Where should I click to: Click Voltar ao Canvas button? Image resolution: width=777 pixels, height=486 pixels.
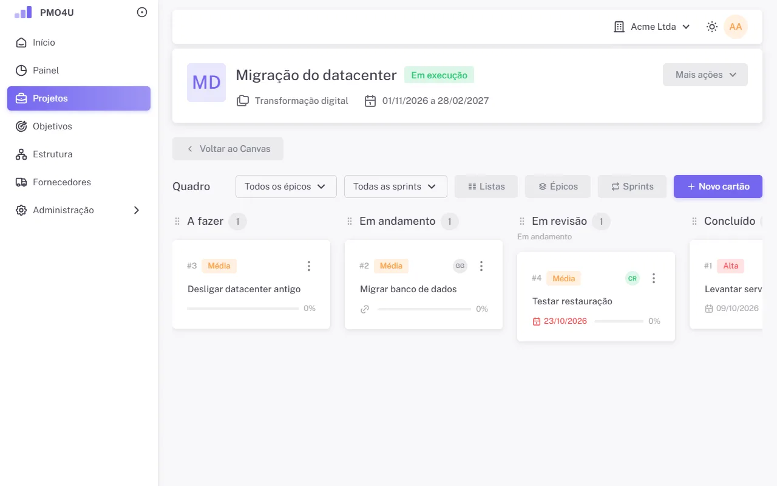click(228, 149)
